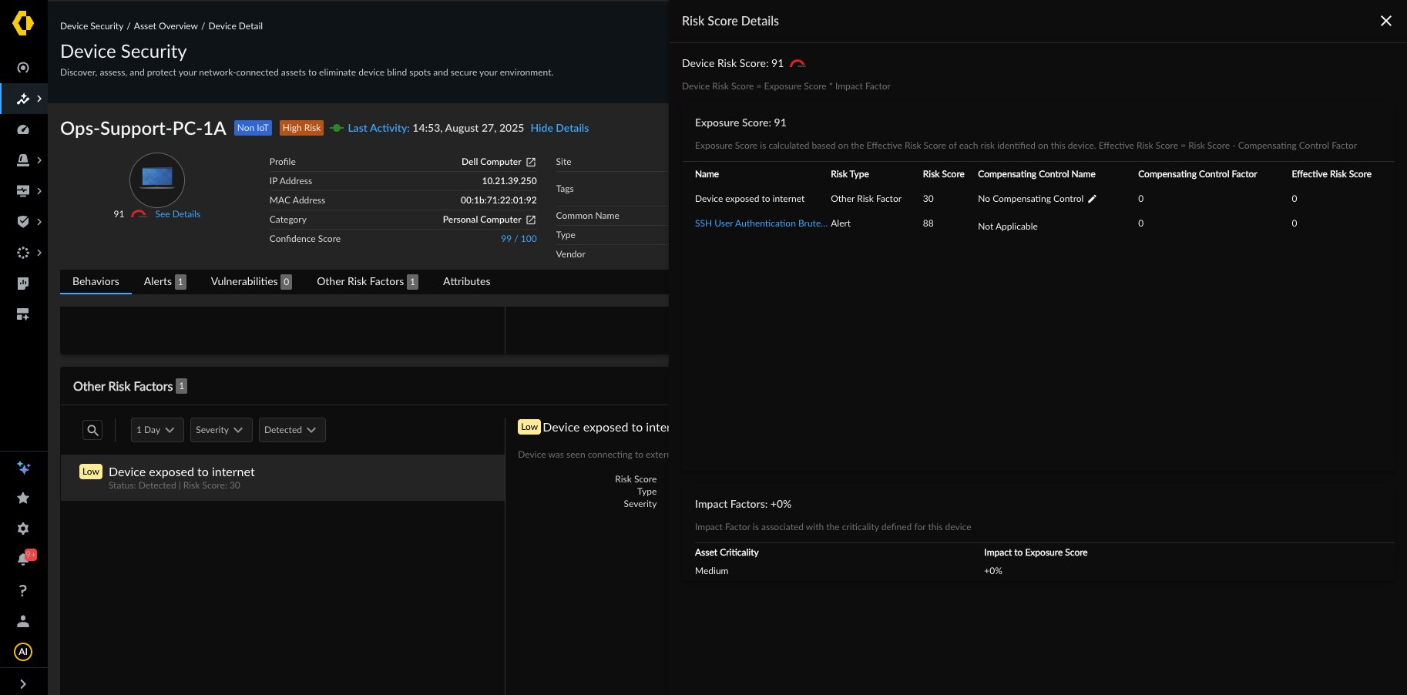The image size is (1407, 695).
Task: Edit the No Compensating Control pencil icon
Action: click(x=1092, y=199)
